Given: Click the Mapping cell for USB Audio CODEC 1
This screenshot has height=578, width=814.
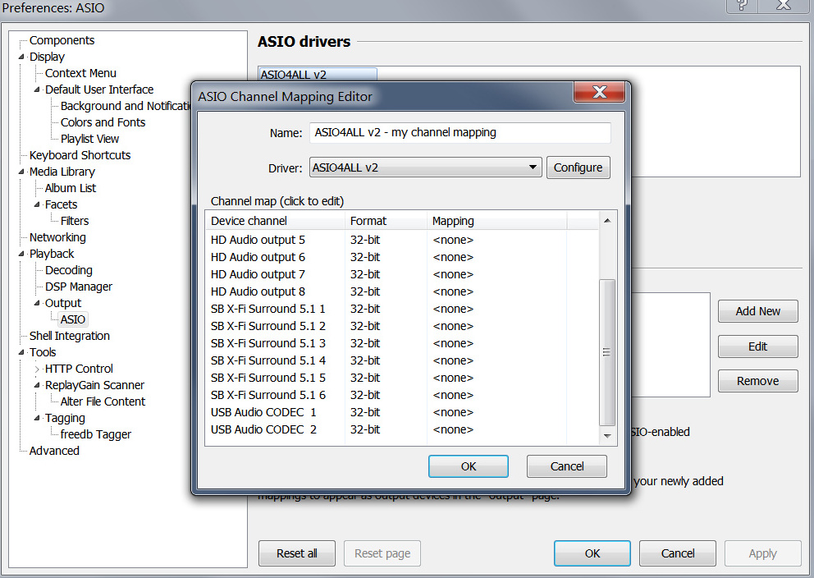Looking at the screenshot, I should 453,412.
